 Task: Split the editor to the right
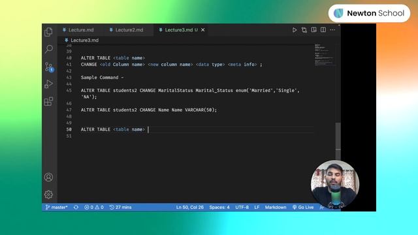(323, 29)
